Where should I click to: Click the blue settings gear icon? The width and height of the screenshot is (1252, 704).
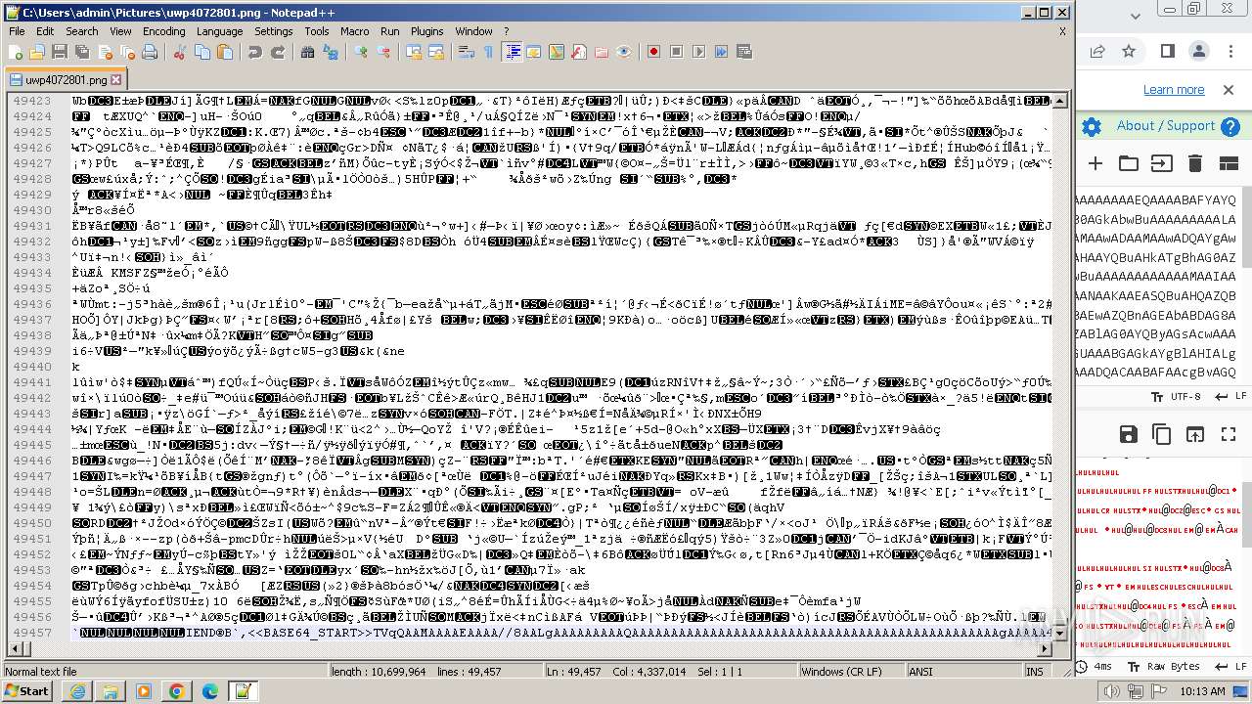coord(1093,126)
